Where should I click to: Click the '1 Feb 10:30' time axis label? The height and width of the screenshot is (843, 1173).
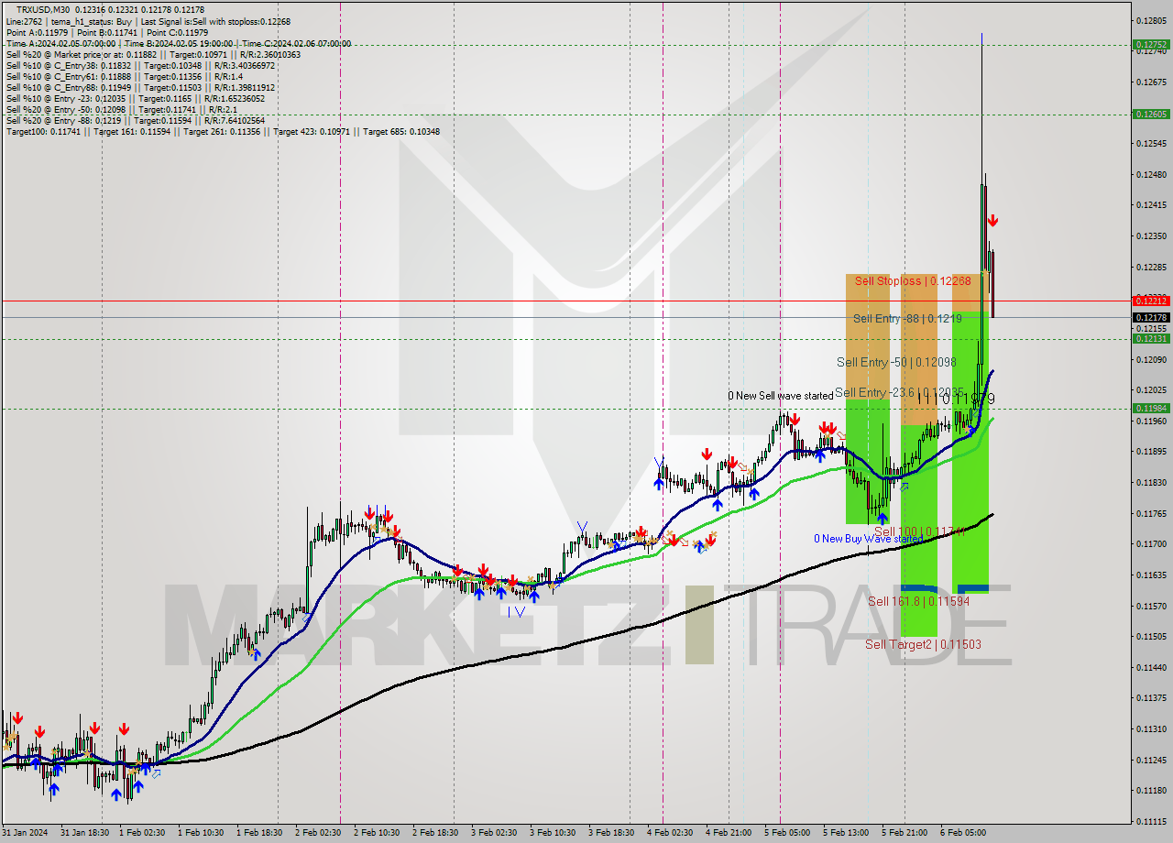[x=201, y=833]
